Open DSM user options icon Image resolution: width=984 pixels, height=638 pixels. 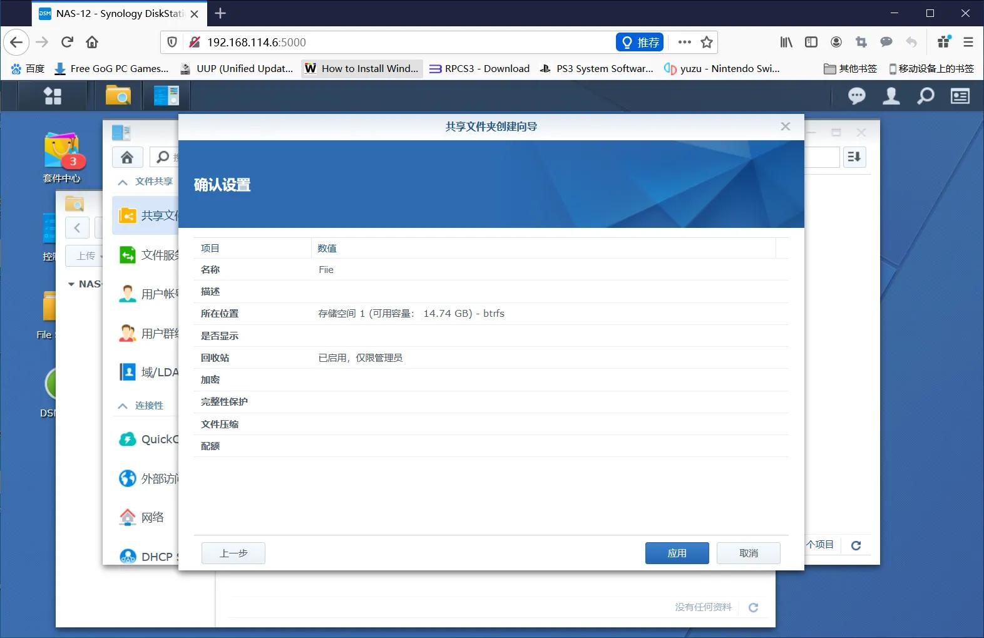(891, 96)
